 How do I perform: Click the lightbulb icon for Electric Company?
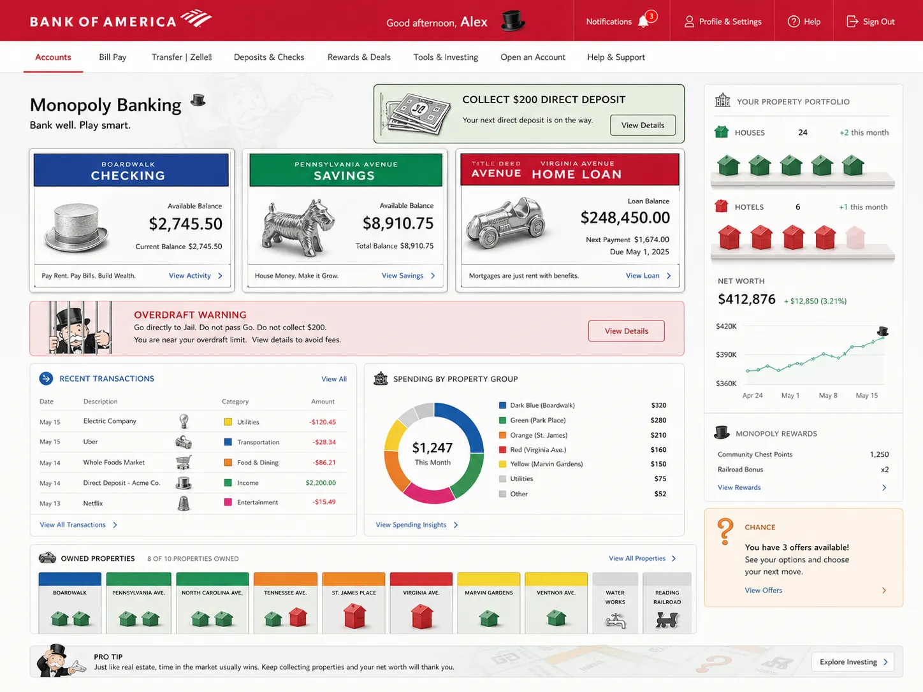pyautogui.click(x=184, y=421)
